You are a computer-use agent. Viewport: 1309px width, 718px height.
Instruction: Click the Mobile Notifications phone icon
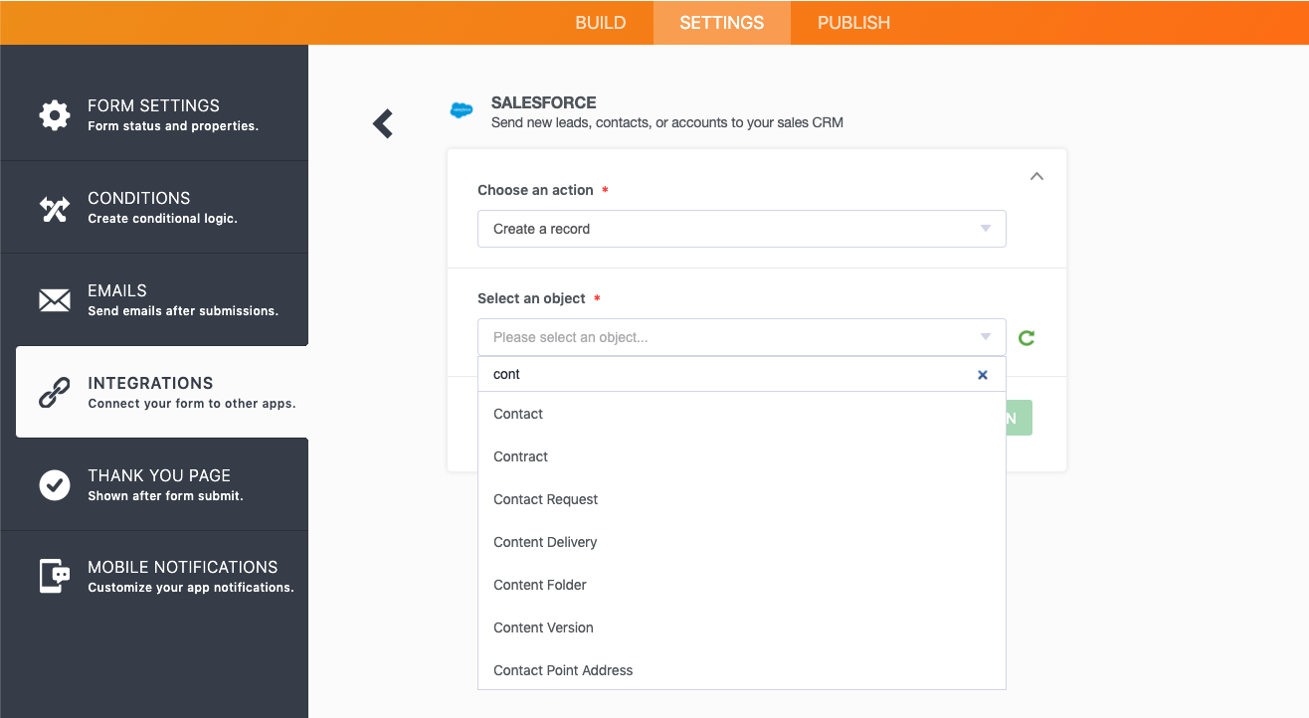54,577
